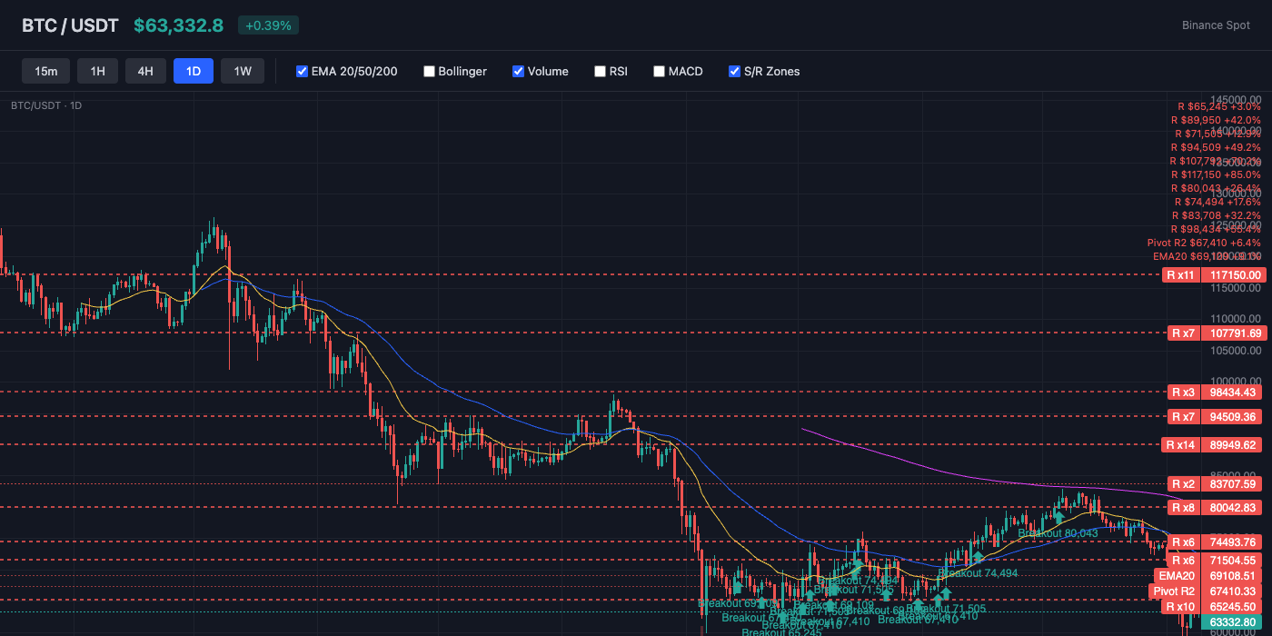Toggle the Volume checkbox off

(519, 71)
